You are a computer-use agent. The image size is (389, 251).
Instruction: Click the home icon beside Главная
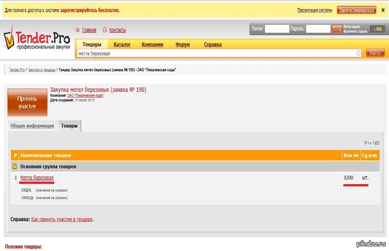click(78, 30)
